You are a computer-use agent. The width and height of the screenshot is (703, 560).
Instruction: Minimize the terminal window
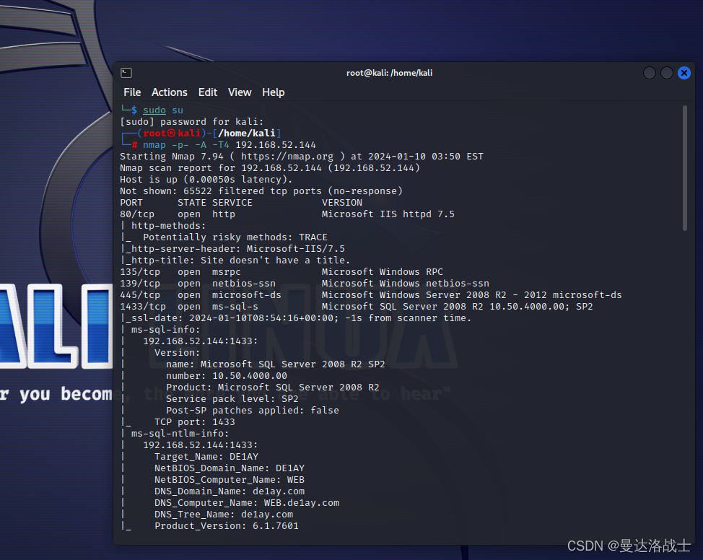(649, 73)
